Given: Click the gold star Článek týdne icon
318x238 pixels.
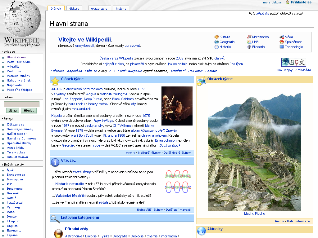Looking at the screenshot, I should 55,81.
